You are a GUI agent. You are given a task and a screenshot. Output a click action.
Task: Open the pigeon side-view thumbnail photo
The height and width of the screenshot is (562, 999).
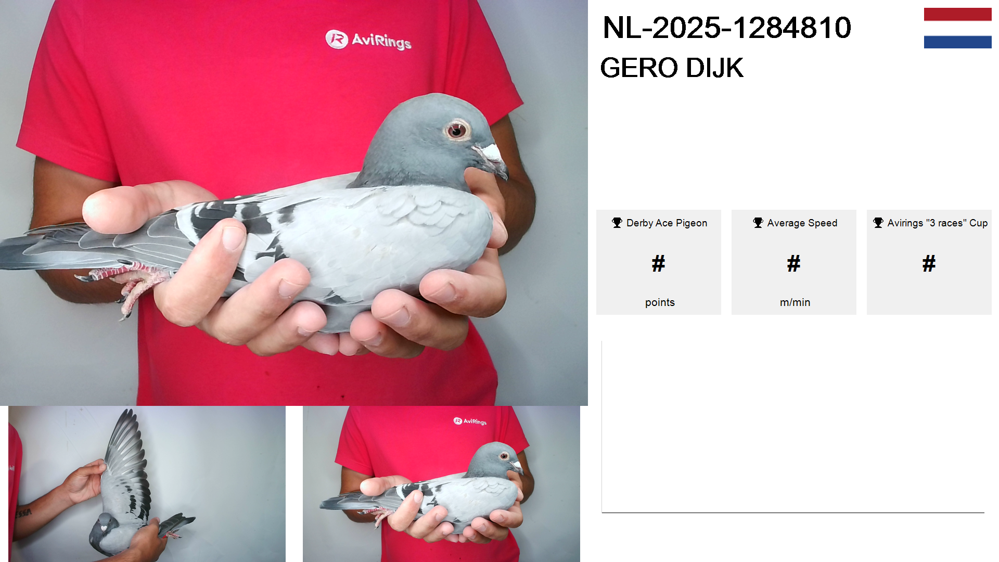pos(441,484)
